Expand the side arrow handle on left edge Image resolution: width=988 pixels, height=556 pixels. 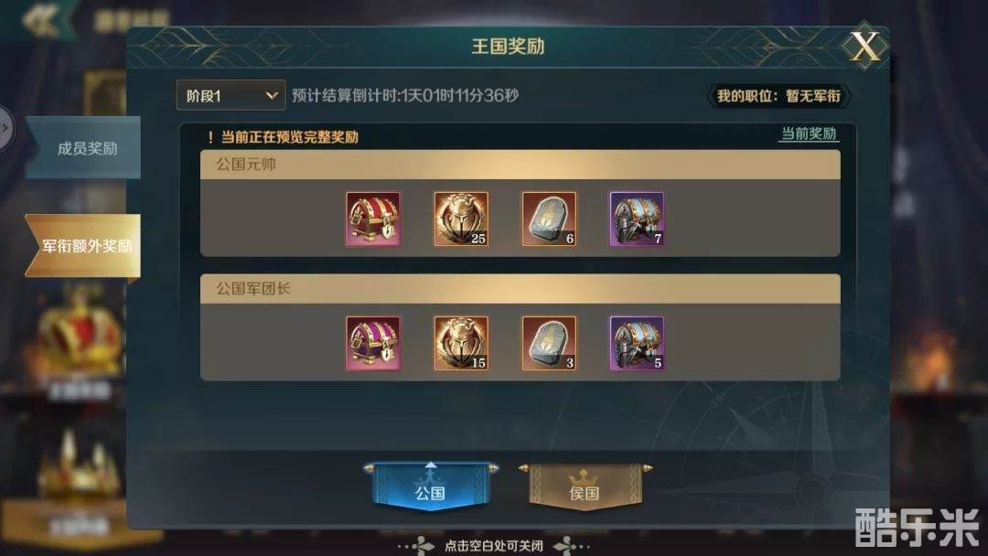pyautogui.click(x=5, y=128)
